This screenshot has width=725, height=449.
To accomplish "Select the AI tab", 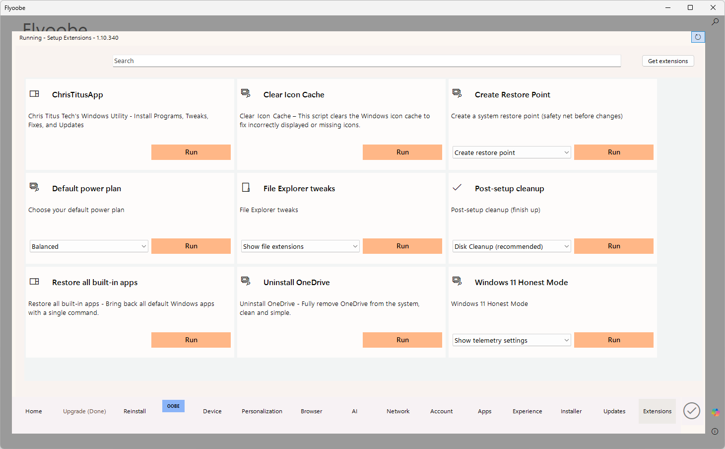I will click(x=355, y=411).
